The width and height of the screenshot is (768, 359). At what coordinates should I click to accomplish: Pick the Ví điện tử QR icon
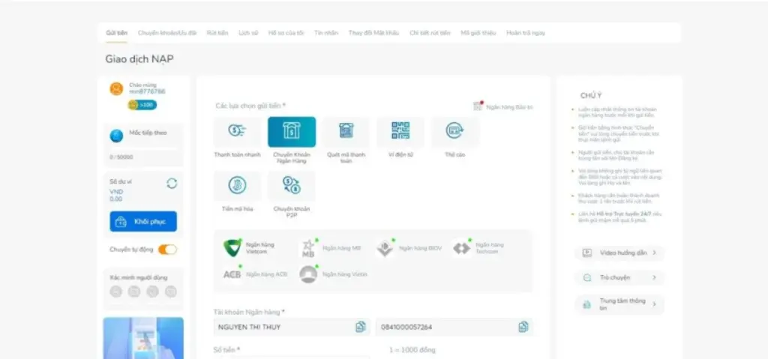tap(400, 132)
